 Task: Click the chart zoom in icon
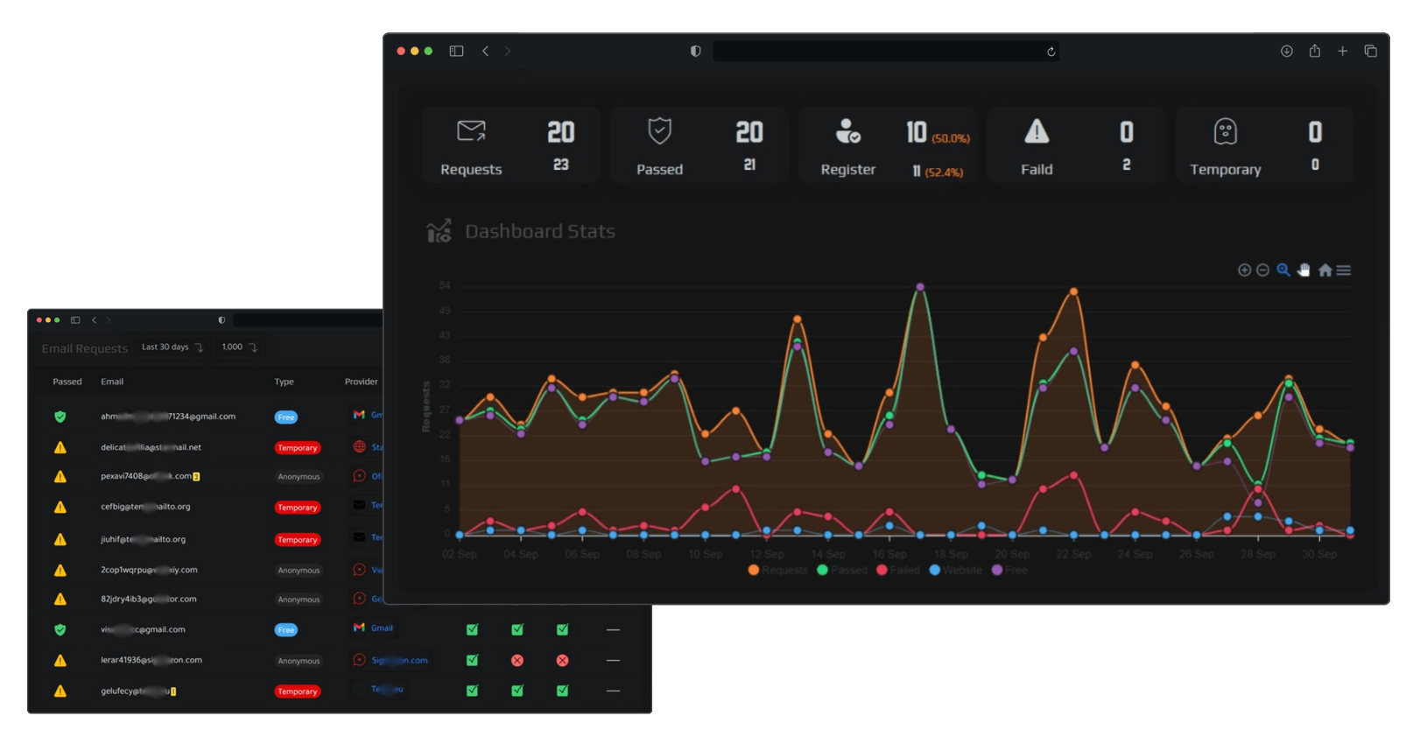1244,270
